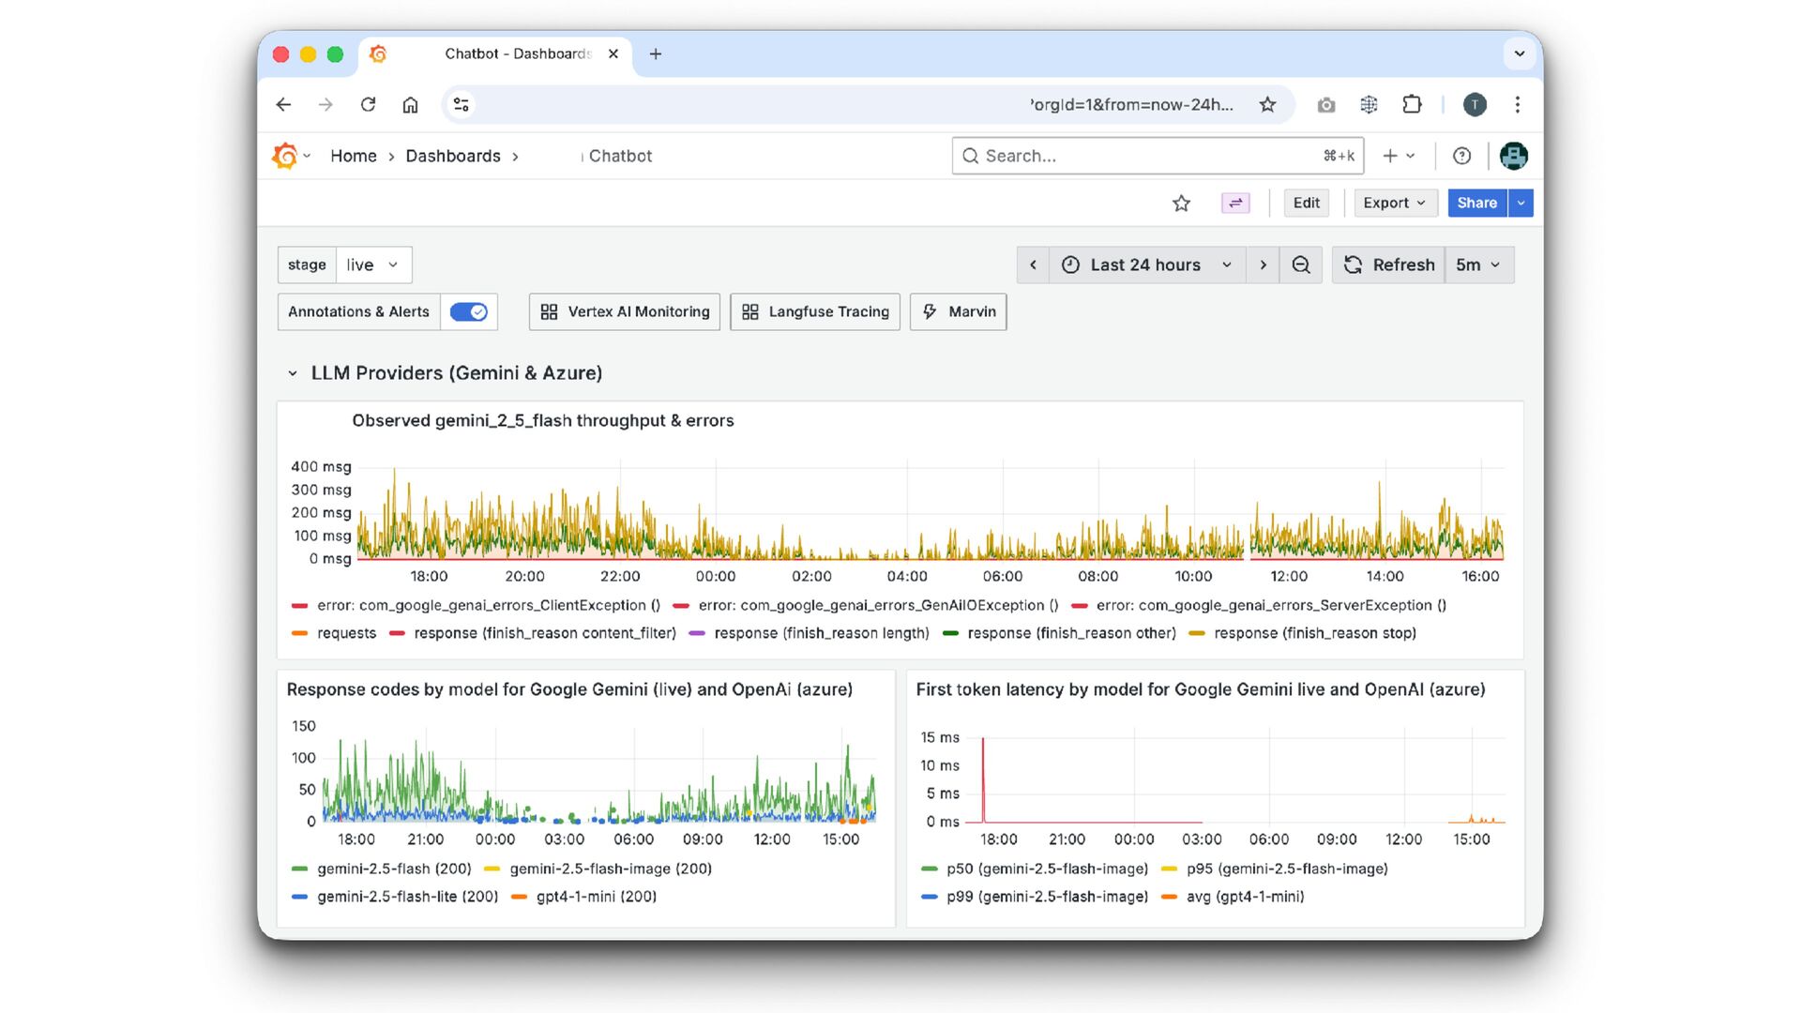
Task: Click the purple dashboard sync icon
Action: click(1235, 203)
